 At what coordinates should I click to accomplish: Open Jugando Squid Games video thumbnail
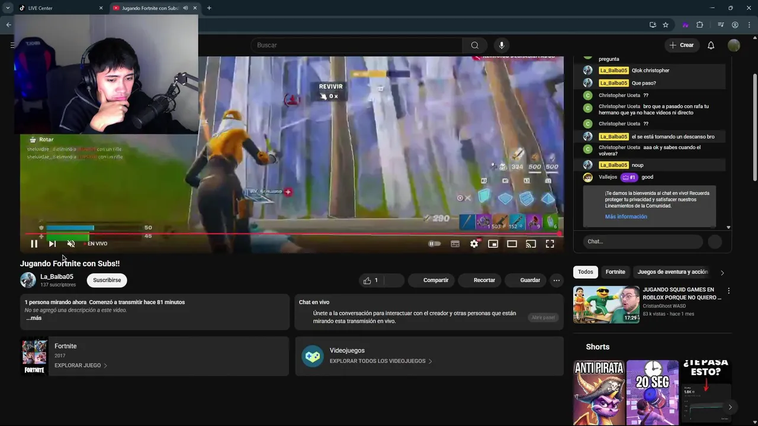[606, 305]
